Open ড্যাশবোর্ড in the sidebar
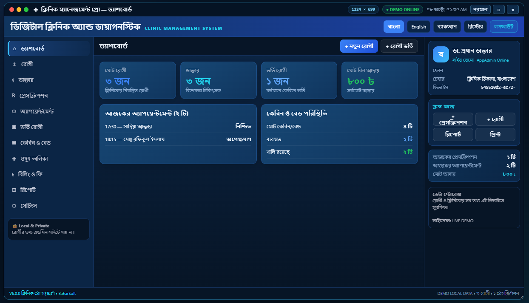This screenshot has height=303, width=529. (x=48, y=48)
